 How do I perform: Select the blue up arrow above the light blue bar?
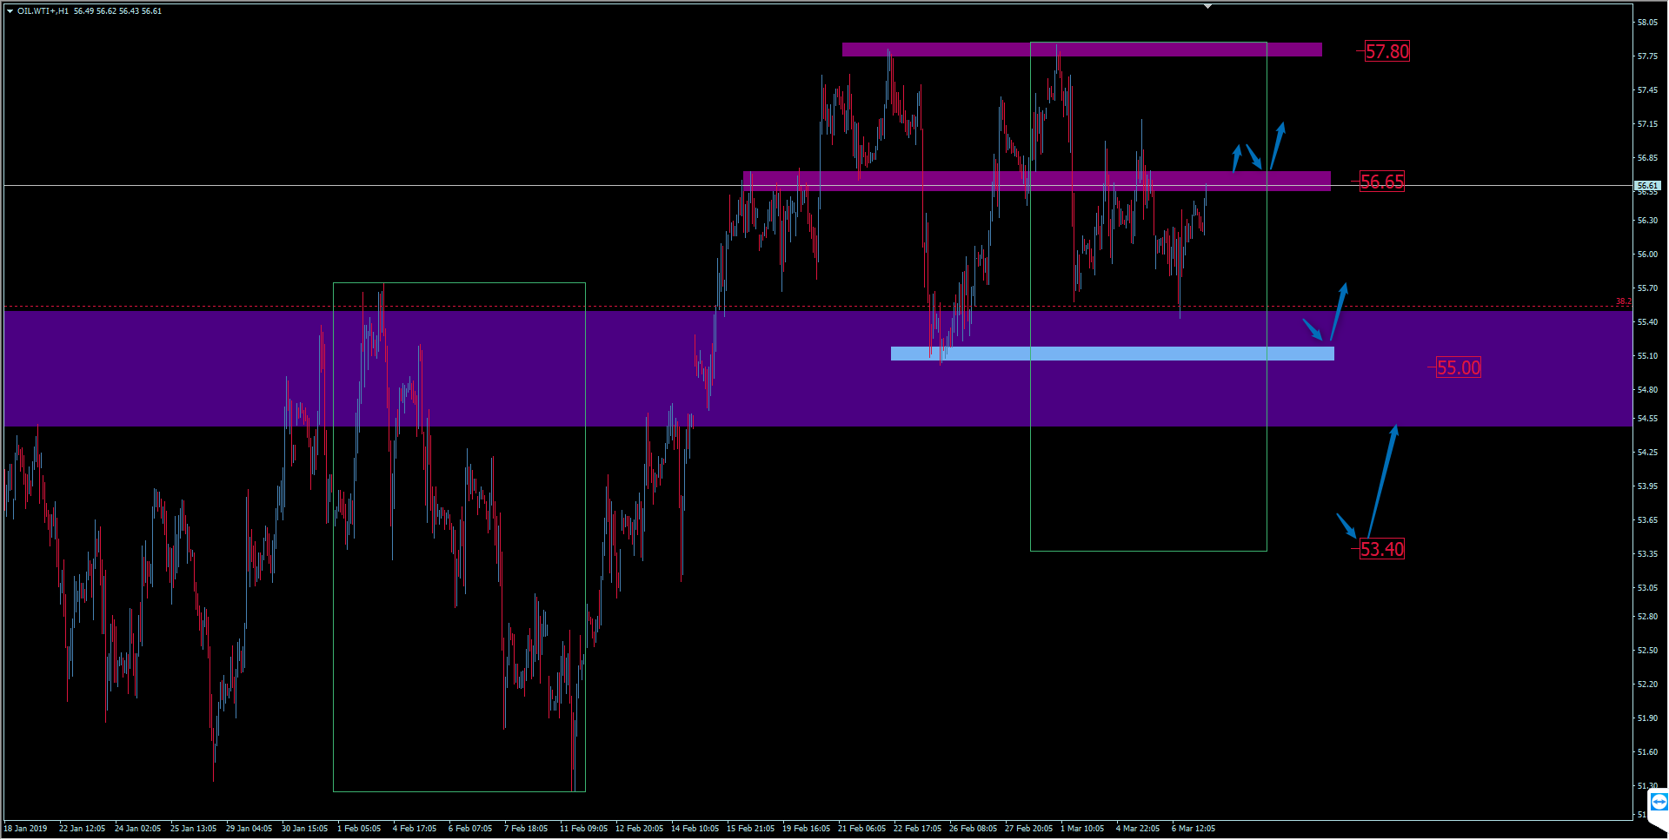click(x=1339, y=311)
